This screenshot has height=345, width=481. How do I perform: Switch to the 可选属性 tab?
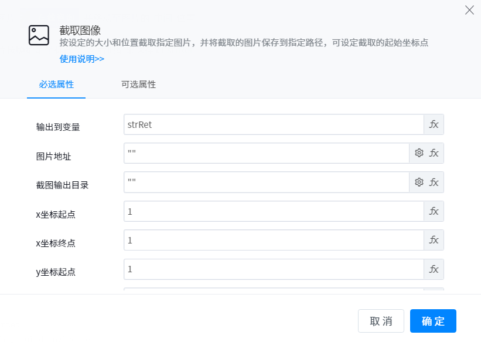click(138, 84)
